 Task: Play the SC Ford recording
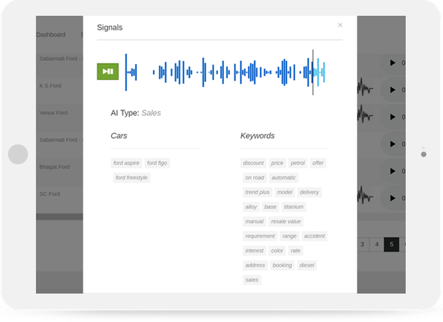tap(392, 198)
